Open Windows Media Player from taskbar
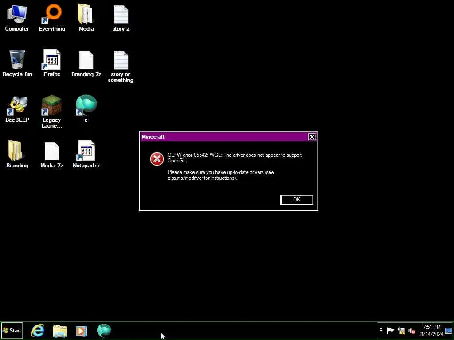 point(82,331)
